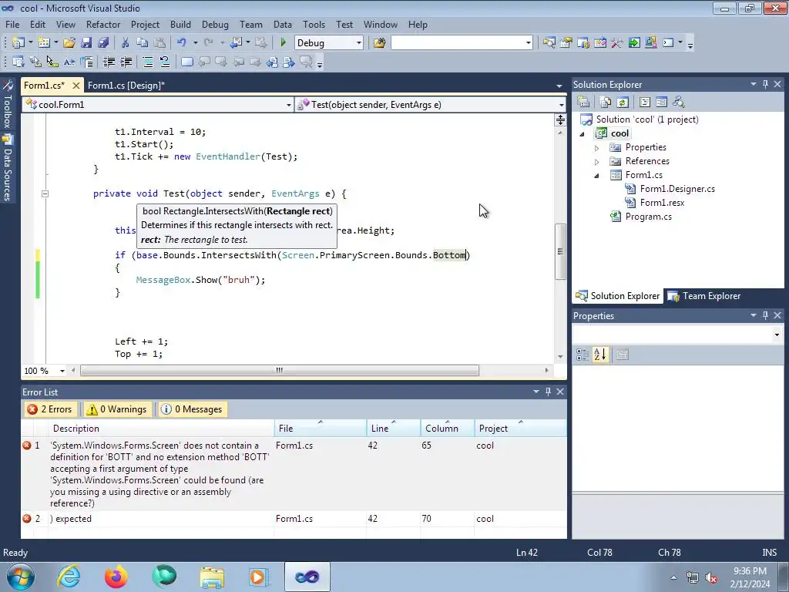Switch Properties panel to Categorized view
The image size is (789, 592).
point(583,355)
